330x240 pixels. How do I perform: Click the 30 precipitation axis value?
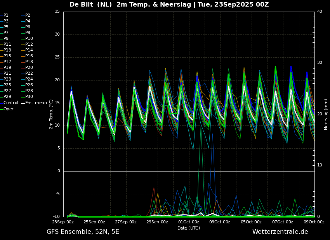click(x=320, y=63)
